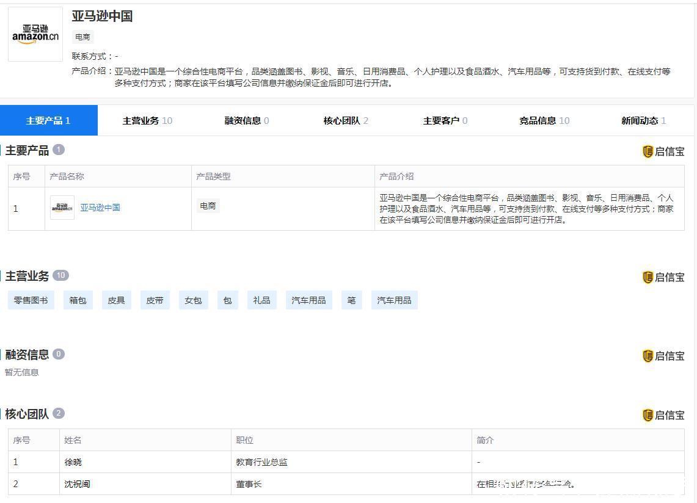
Task: Select the 主要产品 tab
Action: [x=48, y=120]
